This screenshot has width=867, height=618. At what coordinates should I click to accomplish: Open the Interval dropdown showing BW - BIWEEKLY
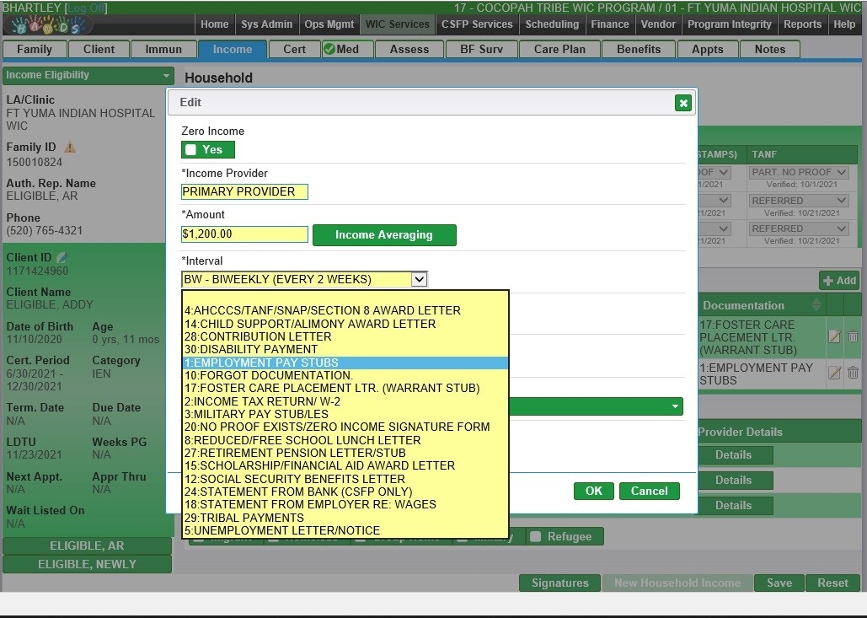tap(304, 279)
